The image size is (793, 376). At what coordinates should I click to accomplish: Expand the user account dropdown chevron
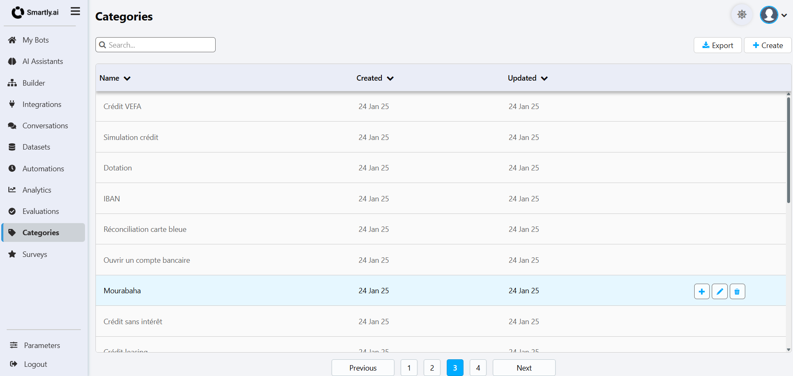pyautogui.click(x=784, y=15)
